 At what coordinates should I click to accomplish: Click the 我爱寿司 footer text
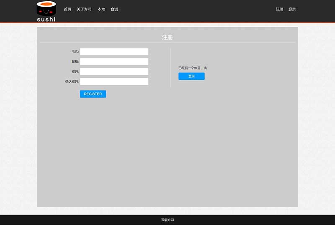[167, 220]
